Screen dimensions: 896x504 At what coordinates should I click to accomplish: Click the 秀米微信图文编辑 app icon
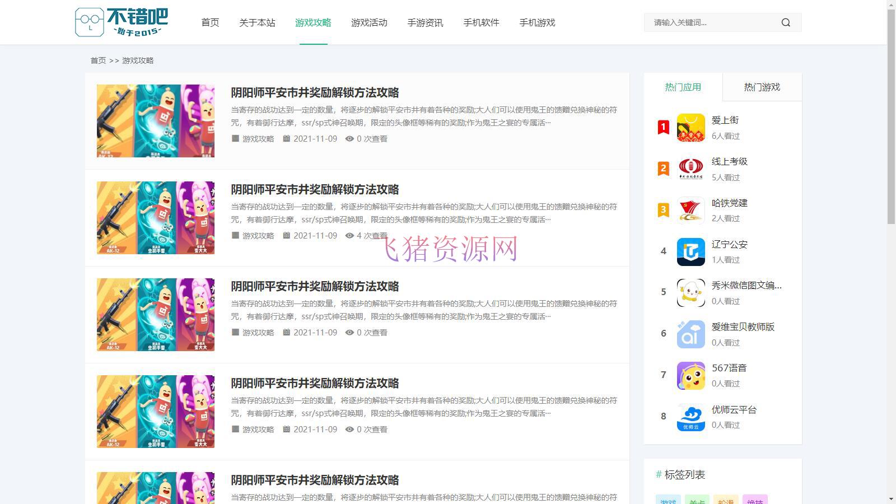coord(691,292)
